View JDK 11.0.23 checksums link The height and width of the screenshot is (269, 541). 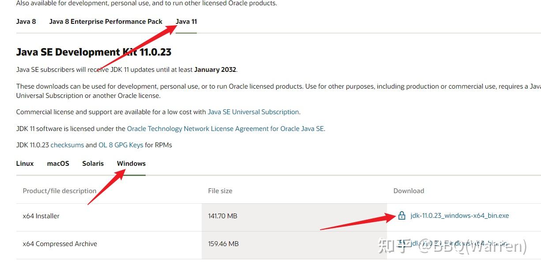pyautogui.click(x=67, y=145)
